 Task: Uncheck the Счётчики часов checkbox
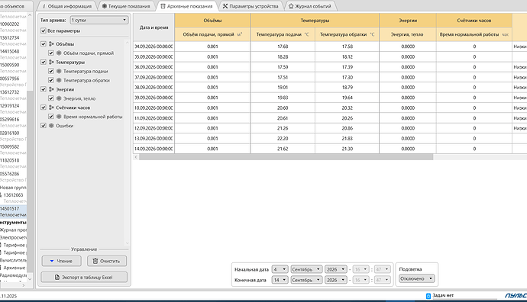pos(43,108)
